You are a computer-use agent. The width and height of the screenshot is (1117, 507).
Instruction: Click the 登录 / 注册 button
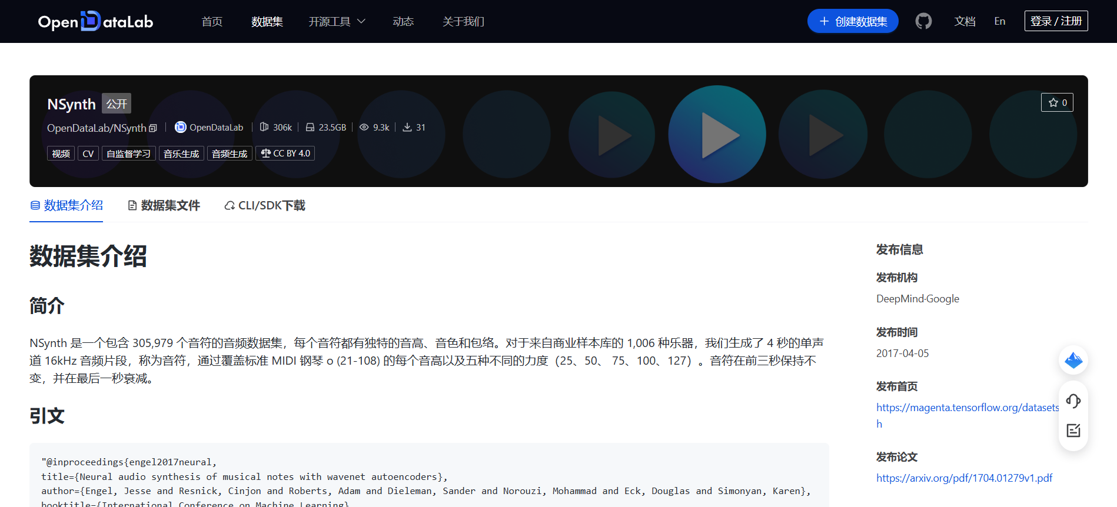[x=1056, y=21]
